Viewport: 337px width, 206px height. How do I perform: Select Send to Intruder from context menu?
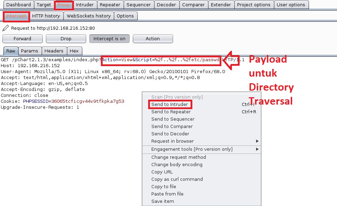pos(170,105)
